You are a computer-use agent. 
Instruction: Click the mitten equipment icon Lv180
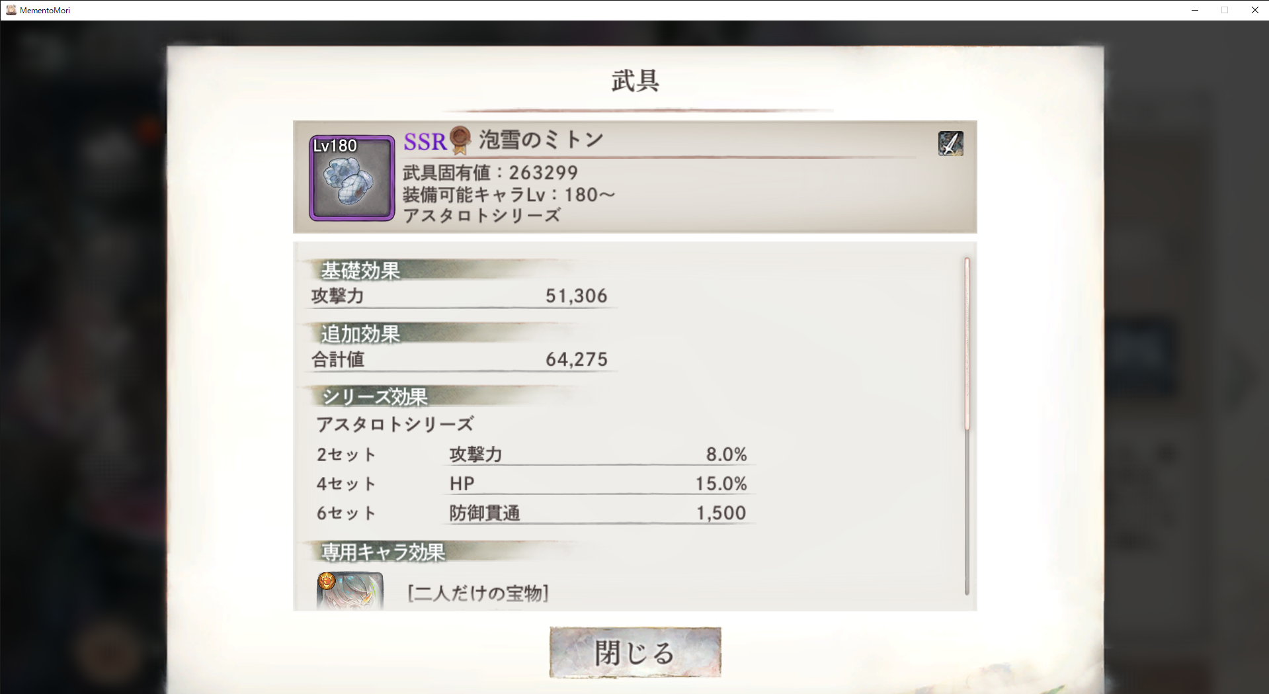[352, 178]
